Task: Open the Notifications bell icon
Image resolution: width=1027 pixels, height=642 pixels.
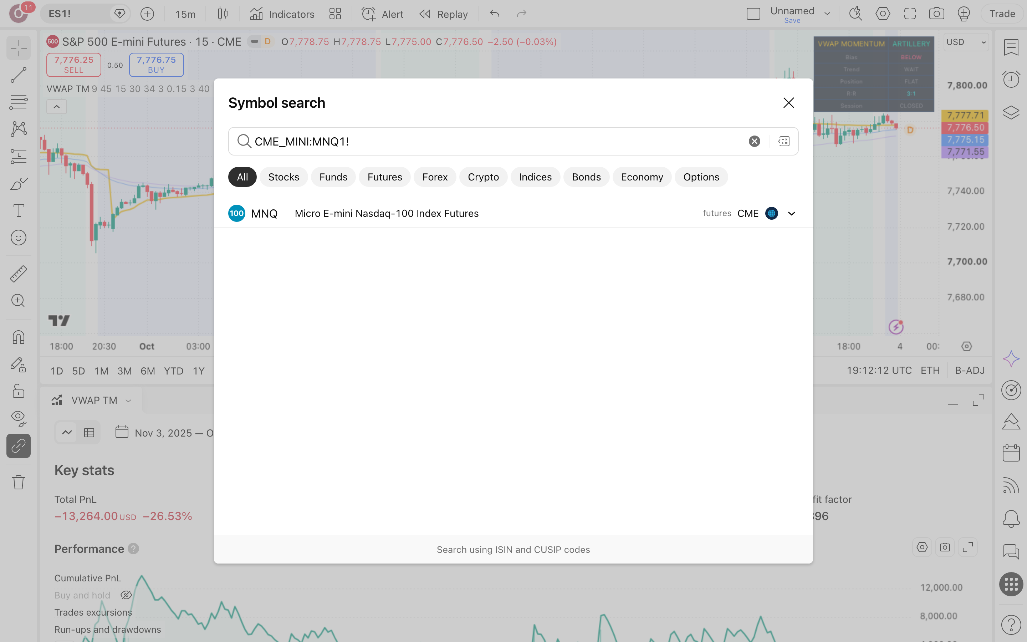Action: coord(1011,519)
